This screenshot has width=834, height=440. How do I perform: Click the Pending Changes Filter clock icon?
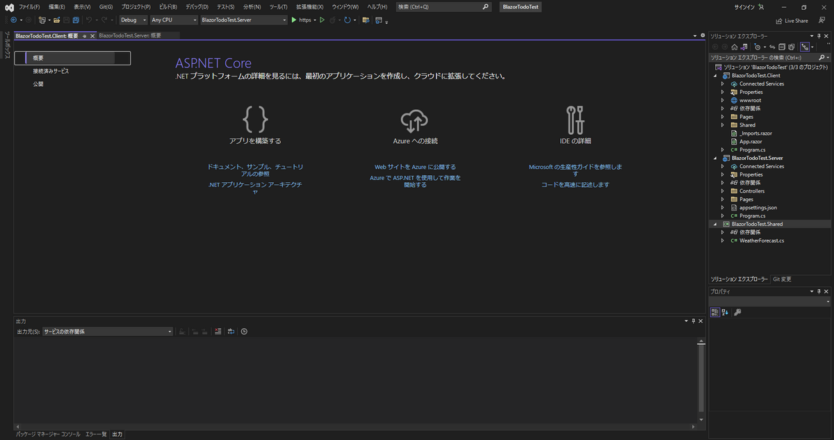click(758, 47)
